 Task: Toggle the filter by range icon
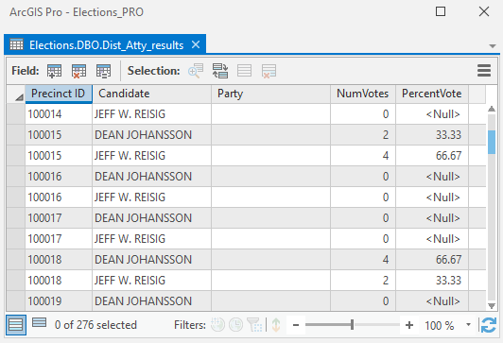254,325
